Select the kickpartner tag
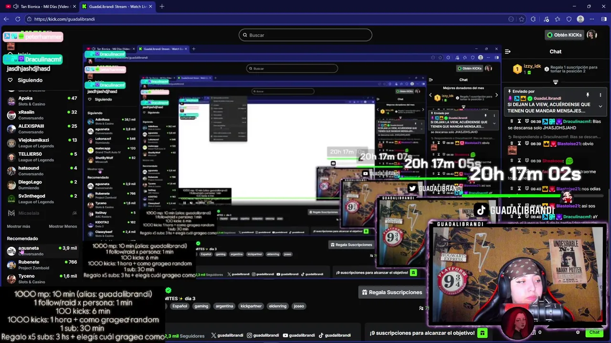This screenshot has width=611, height=343. (x=251, y=306)
